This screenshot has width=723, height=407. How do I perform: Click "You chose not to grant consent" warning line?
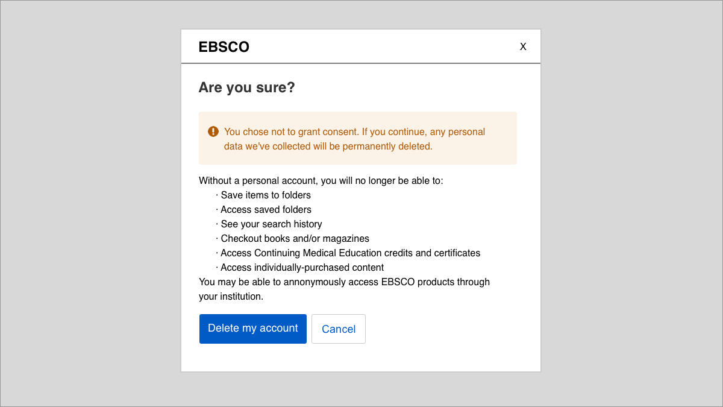[x=354, y=131]
